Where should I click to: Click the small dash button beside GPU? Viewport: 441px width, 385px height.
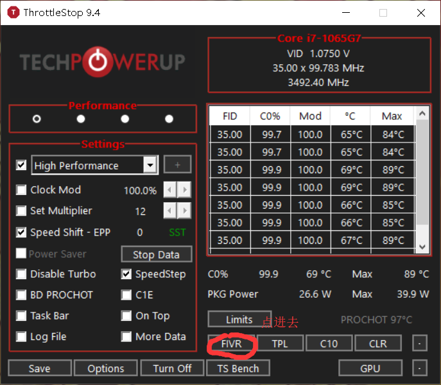(419, 368)
